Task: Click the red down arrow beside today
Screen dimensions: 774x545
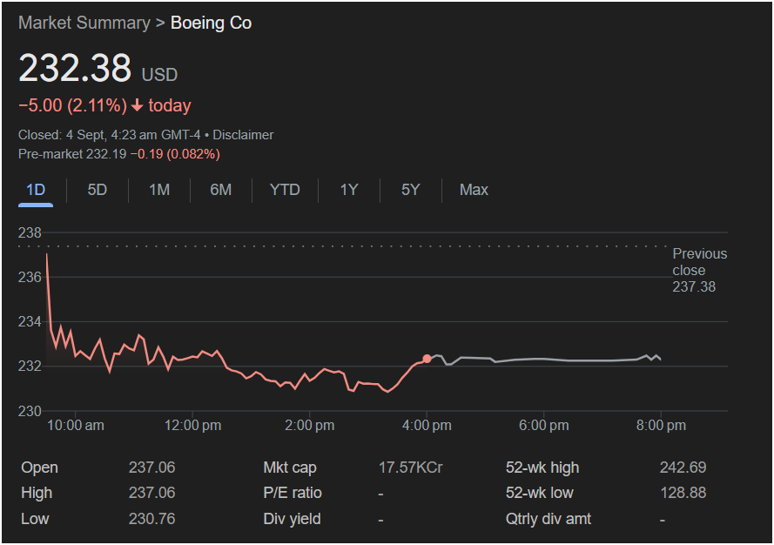Action: coord(138,105)
